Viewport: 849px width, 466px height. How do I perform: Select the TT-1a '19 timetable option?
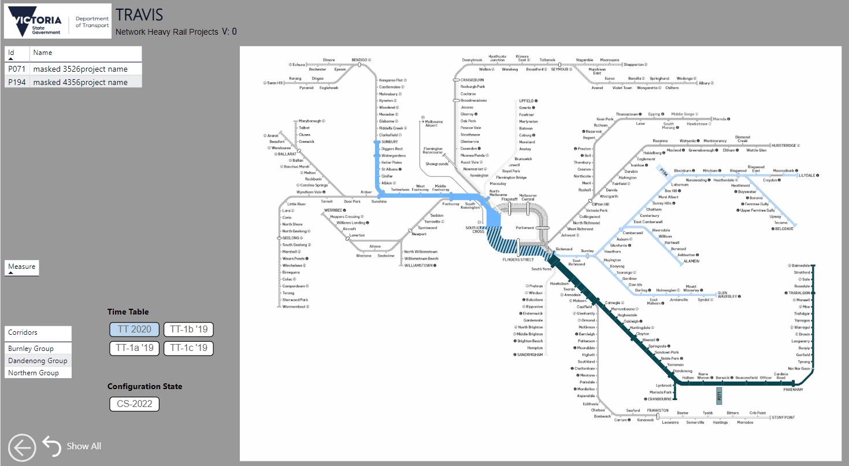[134, 348]
